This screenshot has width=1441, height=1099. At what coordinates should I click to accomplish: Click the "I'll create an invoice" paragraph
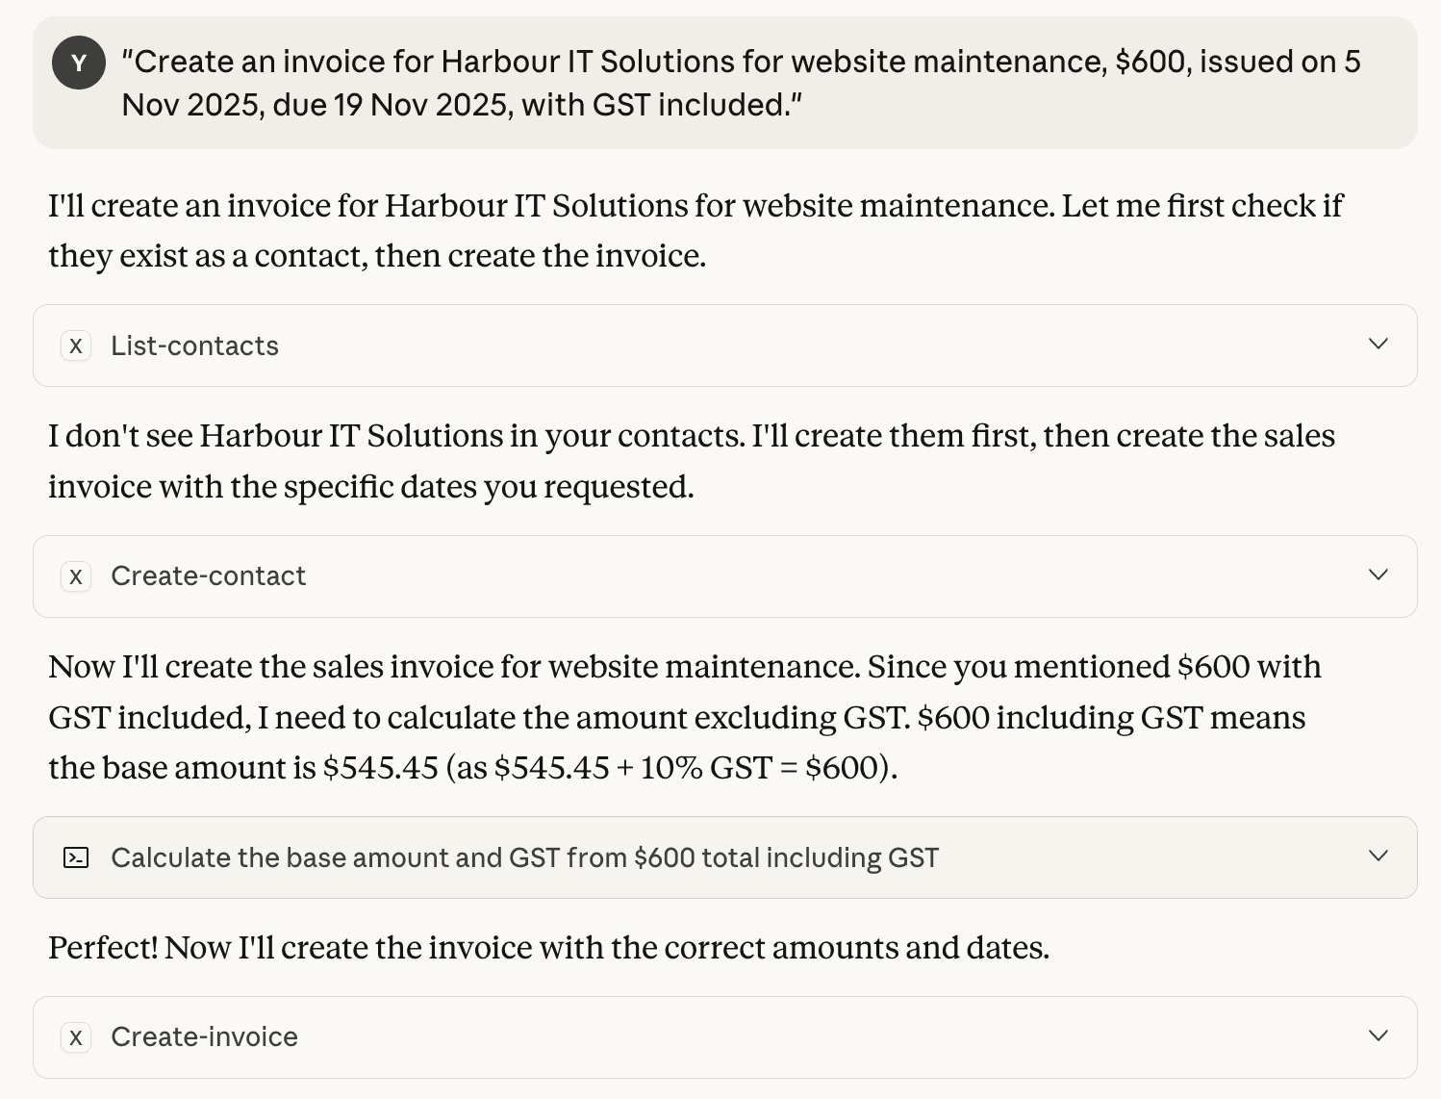pyautogui.click(x=695, y=231)
